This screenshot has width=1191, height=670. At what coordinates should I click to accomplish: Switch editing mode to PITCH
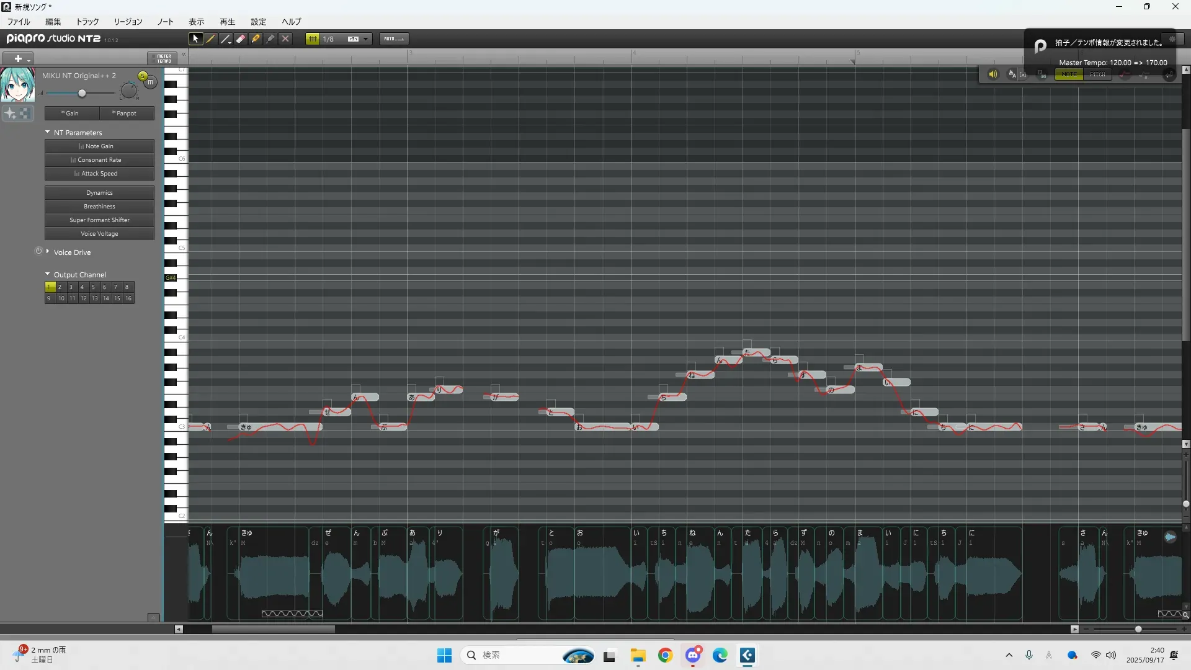1097,74
